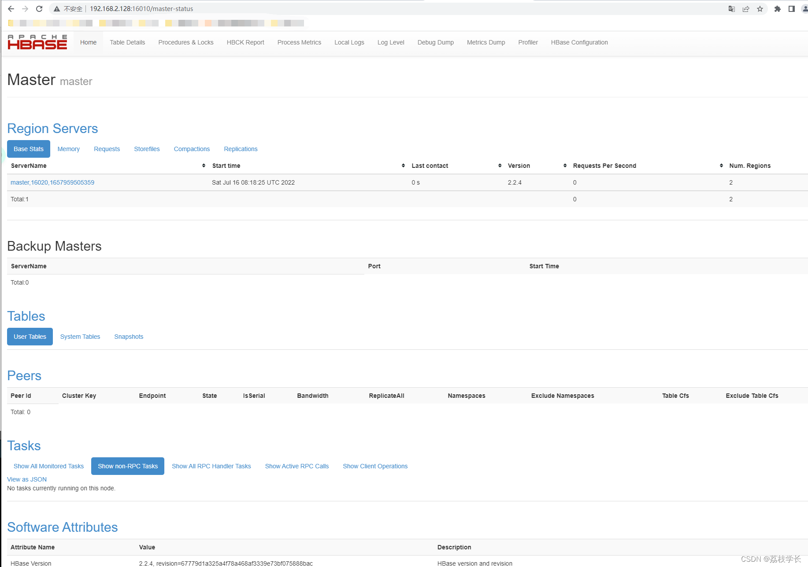Show All RPC Handler Tasks

click(x=211, y=466)
